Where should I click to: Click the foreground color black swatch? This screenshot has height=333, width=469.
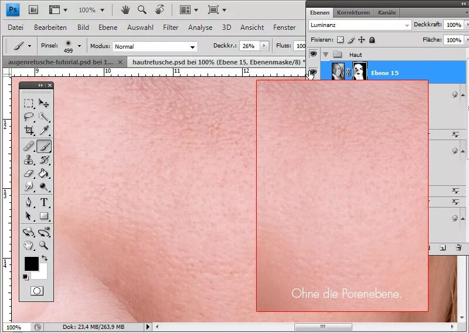(x=32, y=263)
